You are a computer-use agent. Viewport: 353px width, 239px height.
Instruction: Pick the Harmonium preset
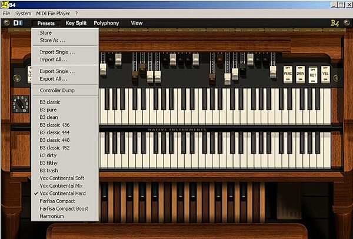(65, 216)
